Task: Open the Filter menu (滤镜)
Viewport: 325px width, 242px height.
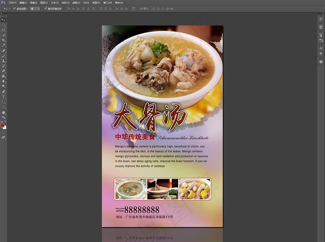Action: click(x=76, y=3)
